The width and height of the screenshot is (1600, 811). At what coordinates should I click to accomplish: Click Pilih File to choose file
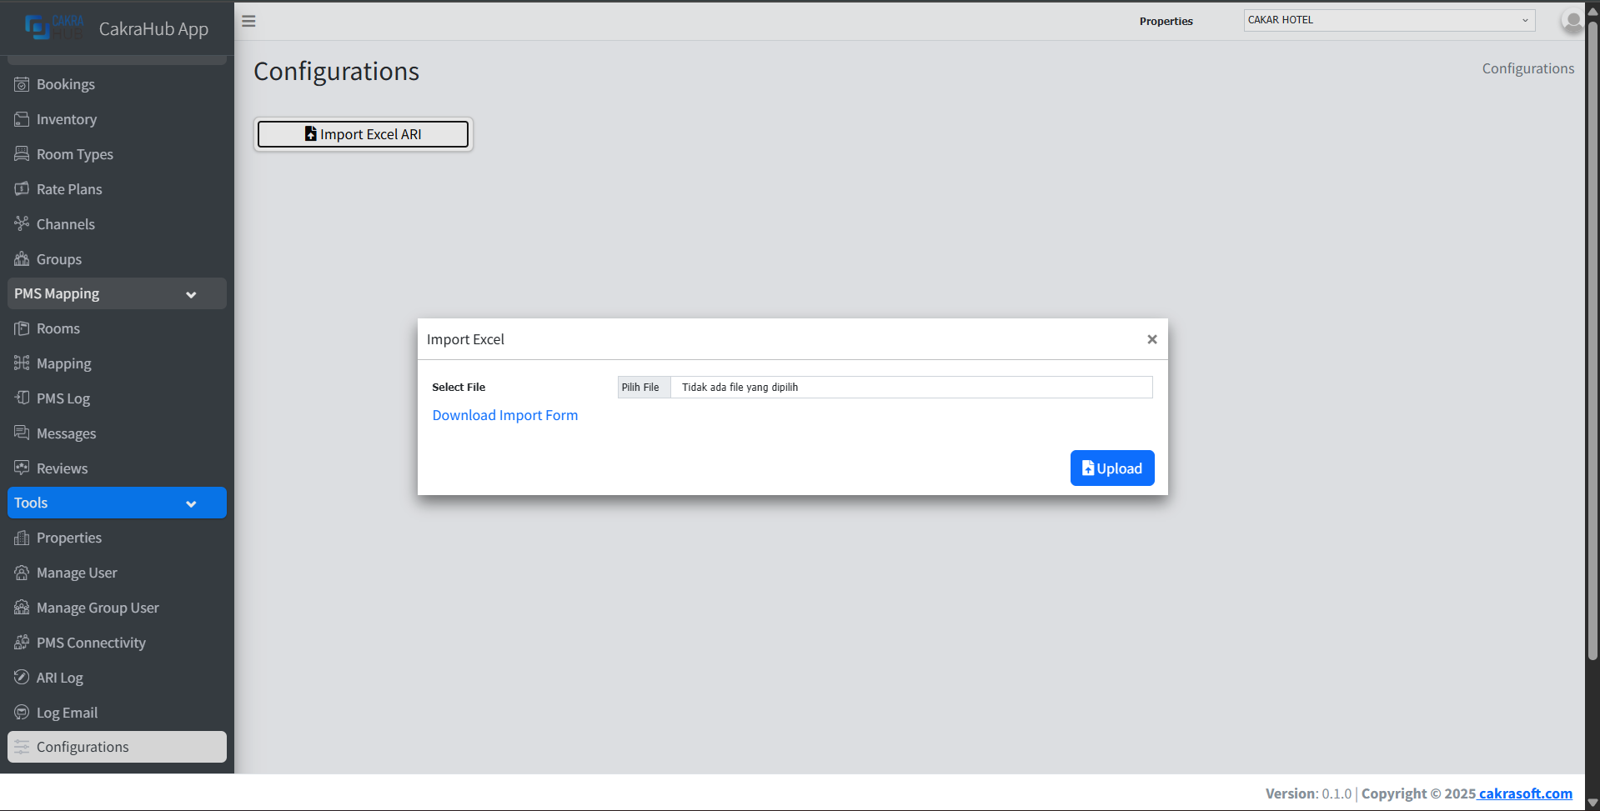tap(640, 387)
